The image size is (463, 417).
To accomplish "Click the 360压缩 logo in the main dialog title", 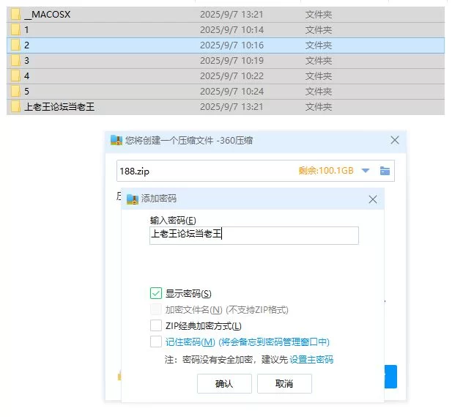I will [x=116, y=140].
